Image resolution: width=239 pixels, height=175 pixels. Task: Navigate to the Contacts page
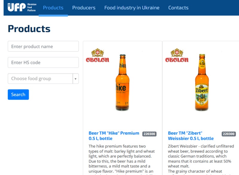pos(178,8)
